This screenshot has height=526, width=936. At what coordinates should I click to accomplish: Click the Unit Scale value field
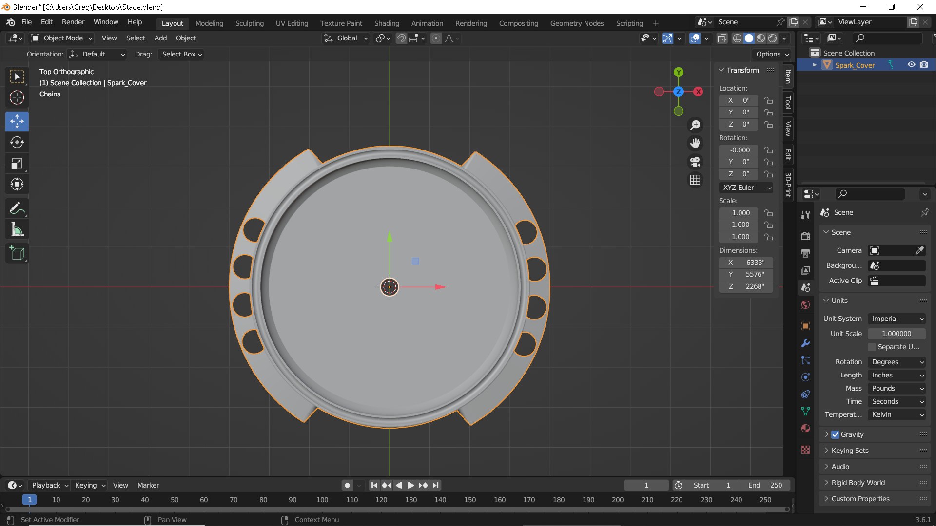(897, 334)
